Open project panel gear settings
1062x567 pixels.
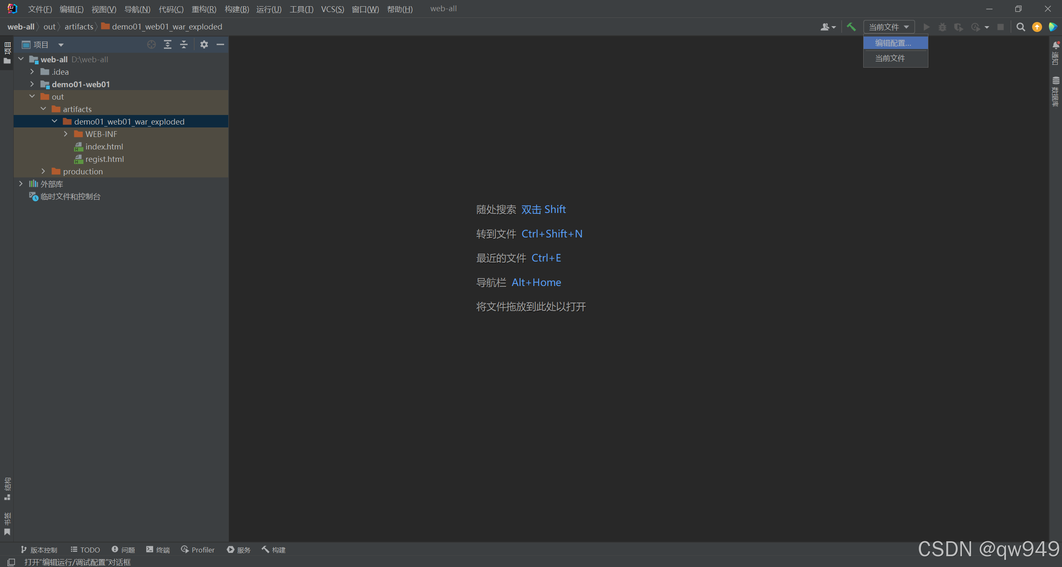point(204,44)
